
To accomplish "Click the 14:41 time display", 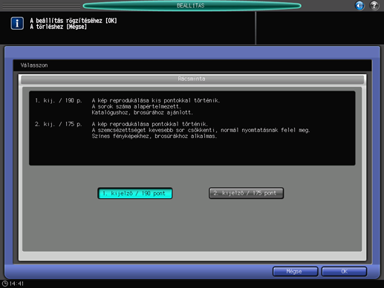I will (16, 284).
